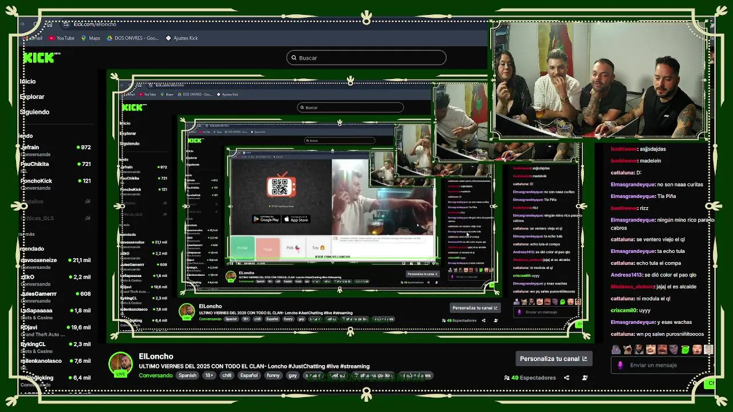Open the Gmail bookmark
The height and width of the screenshot is (412, 733).
(33, 38)
